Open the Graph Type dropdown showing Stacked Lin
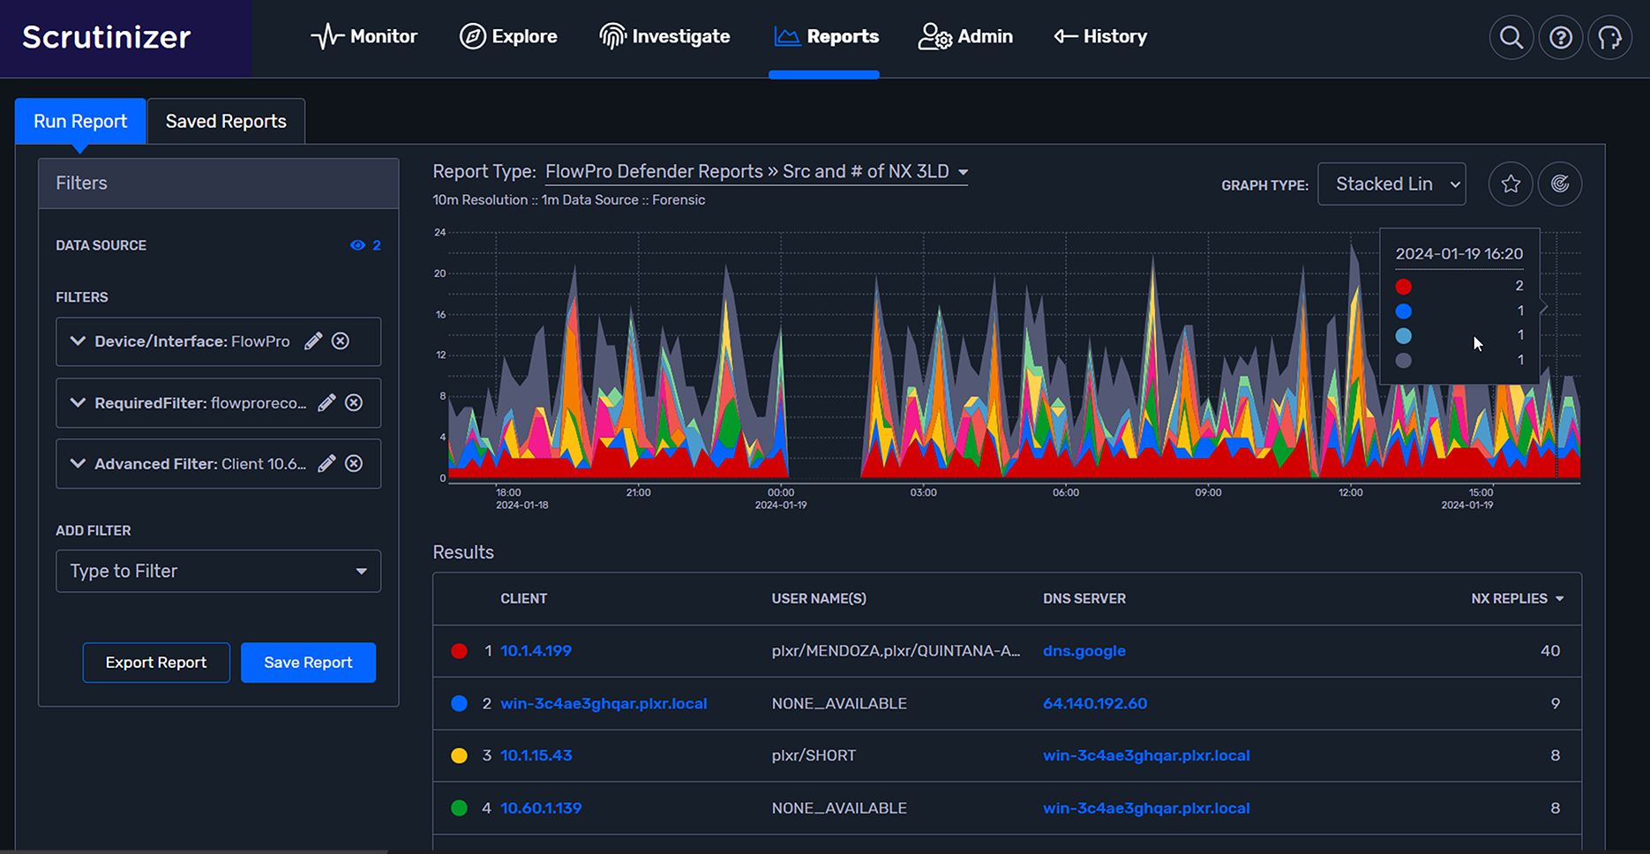 pos(1391,184)
